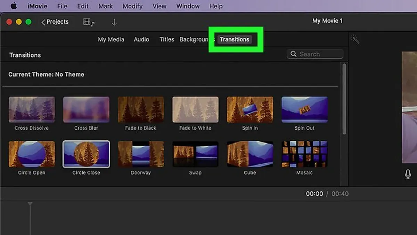Open the Modify menu
The height and width of the screenshot is (235, 417).
tap(132, 6)
